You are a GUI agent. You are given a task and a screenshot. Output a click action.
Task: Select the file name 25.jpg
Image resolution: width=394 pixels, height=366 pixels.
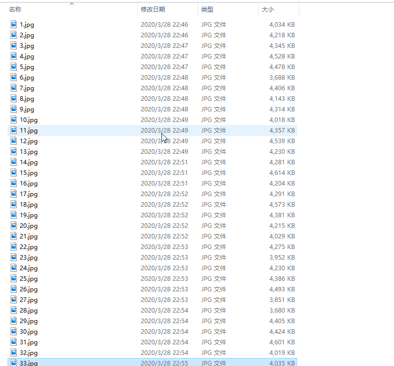coord(29,279)
